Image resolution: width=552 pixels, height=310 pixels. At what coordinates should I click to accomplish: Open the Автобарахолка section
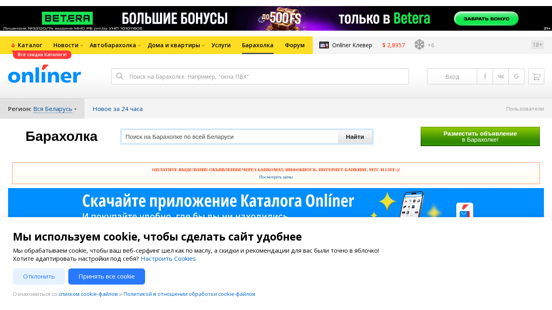coord(113,45)
